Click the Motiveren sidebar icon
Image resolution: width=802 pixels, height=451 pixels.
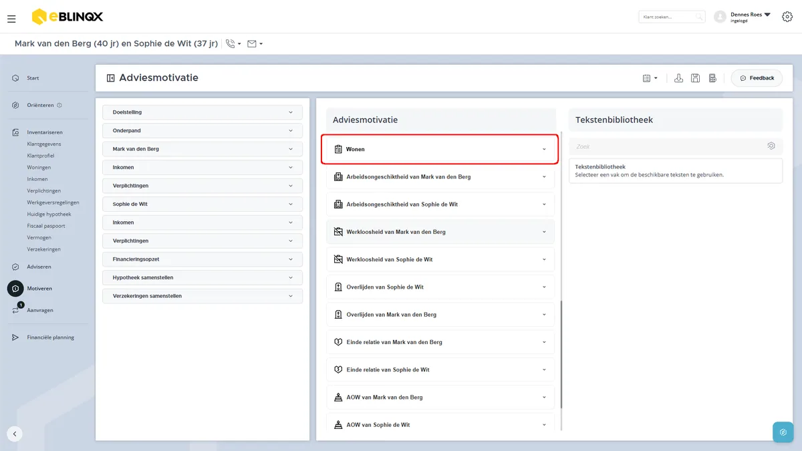(15, 289)
